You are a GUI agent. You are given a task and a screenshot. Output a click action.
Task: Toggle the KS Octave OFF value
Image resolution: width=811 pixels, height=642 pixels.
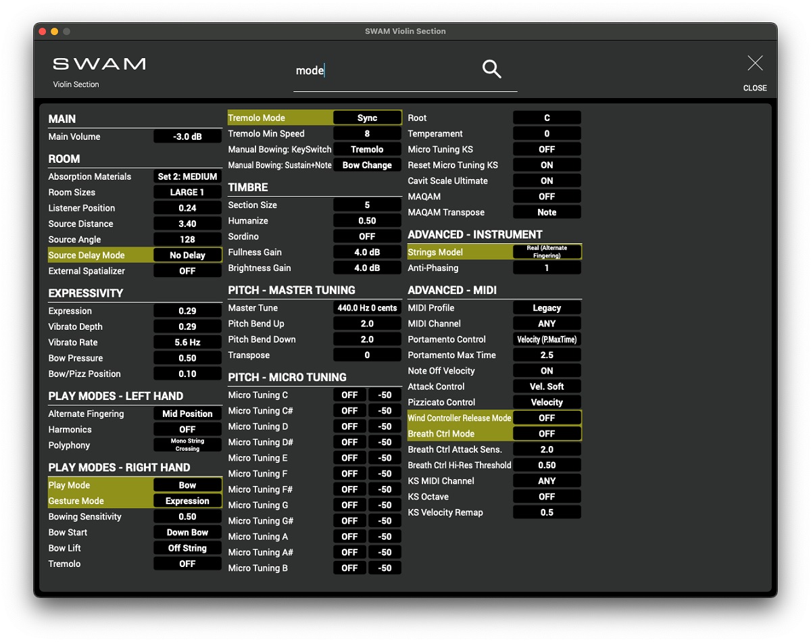[547, 497]
